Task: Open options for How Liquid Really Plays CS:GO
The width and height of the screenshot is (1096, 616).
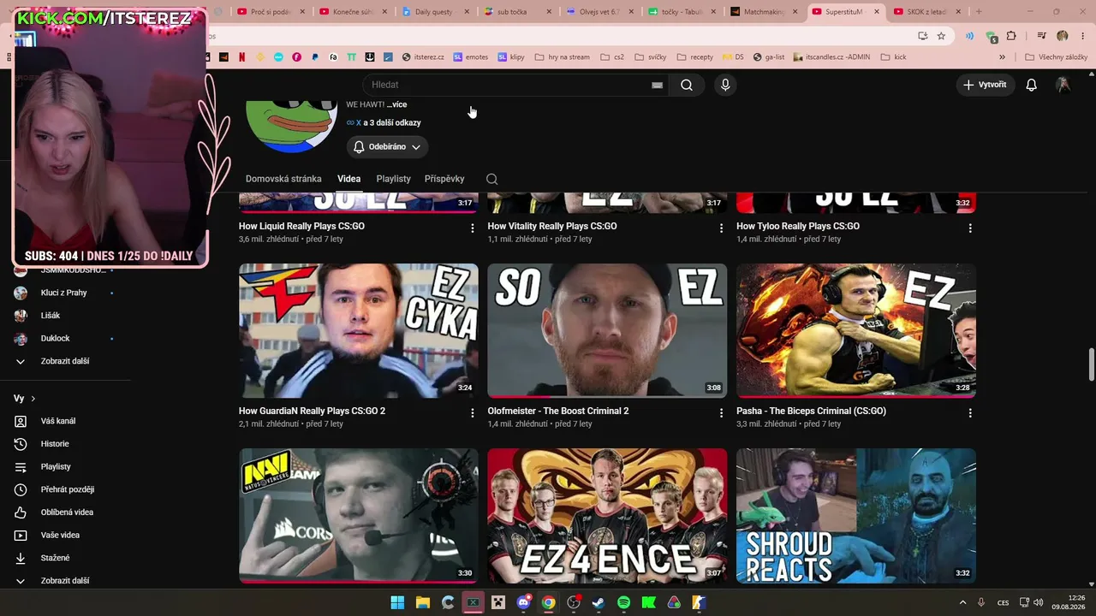Action: point(472,228)
